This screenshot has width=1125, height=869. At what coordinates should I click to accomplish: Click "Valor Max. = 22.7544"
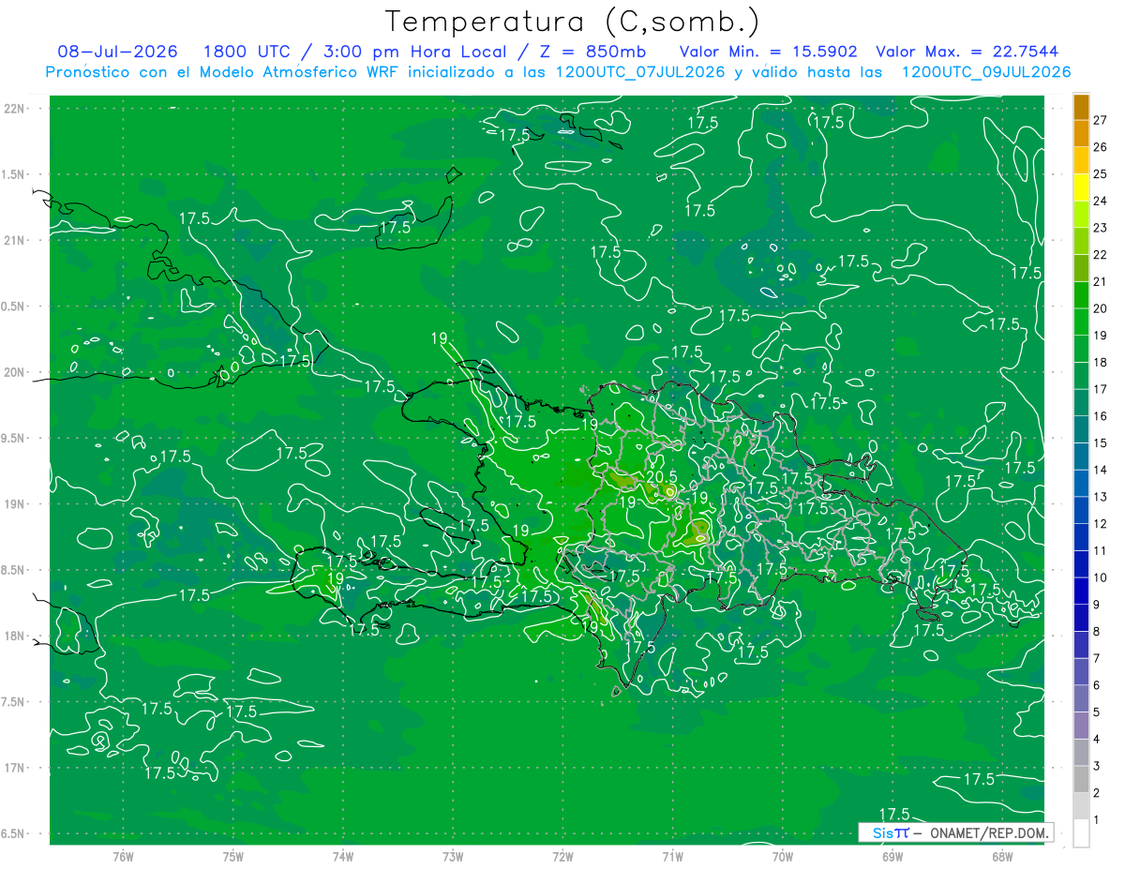967,52
